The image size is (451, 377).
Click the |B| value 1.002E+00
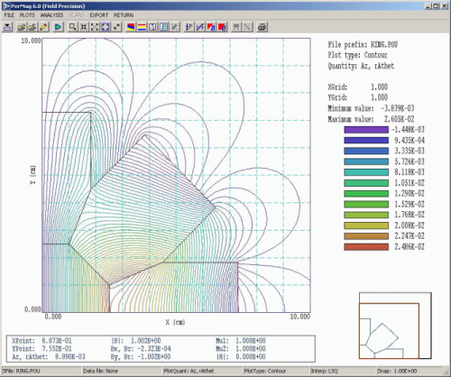coord(145,341)
